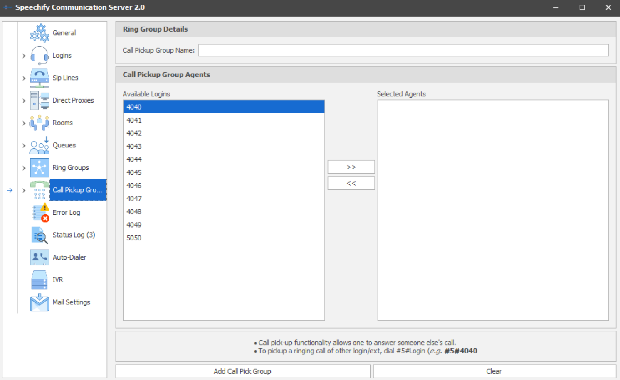This screenshot has width=620, height=380.
Task: Select the Call Pickup Gro... tree item
Action: [78, 190]
